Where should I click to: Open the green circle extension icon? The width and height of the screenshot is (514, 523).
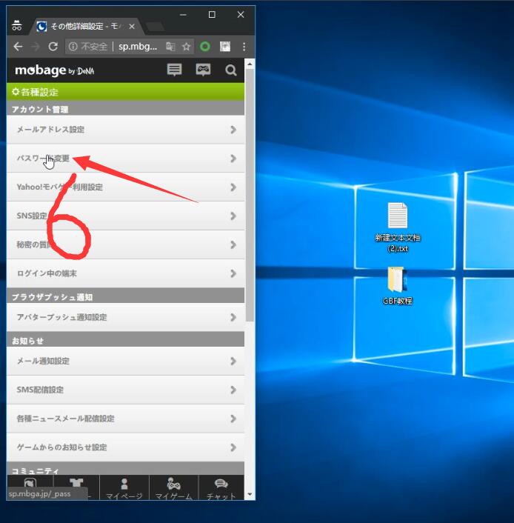point(205,47)
